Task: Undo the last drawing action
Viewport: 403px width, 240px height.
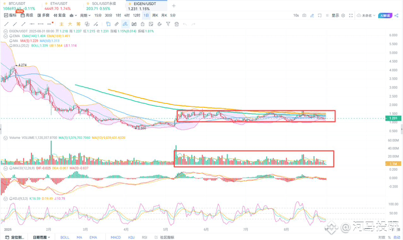Action: point(185,24)
